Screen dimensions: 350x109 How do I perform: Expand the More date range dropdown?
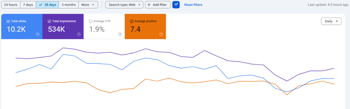coord(88,5)
